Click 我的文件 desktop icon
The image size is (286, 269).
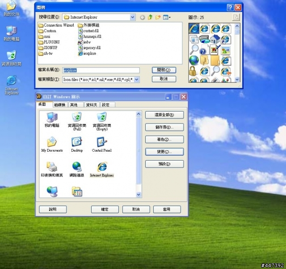point(11,8)
